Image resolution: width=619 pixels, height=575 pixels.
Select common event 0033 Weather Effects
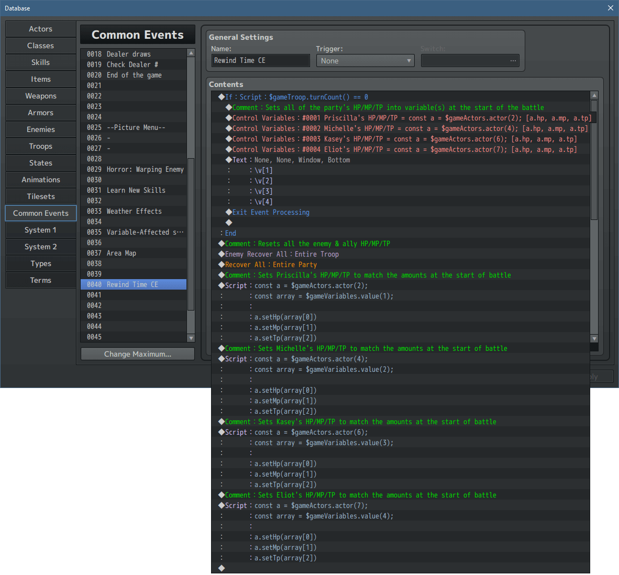tap(134, 211)
